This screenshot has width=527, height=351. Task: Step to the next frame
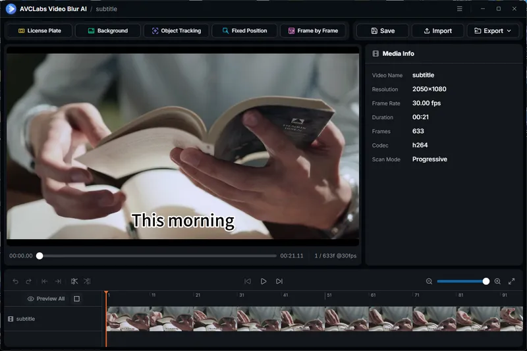[x=279, y=281]
